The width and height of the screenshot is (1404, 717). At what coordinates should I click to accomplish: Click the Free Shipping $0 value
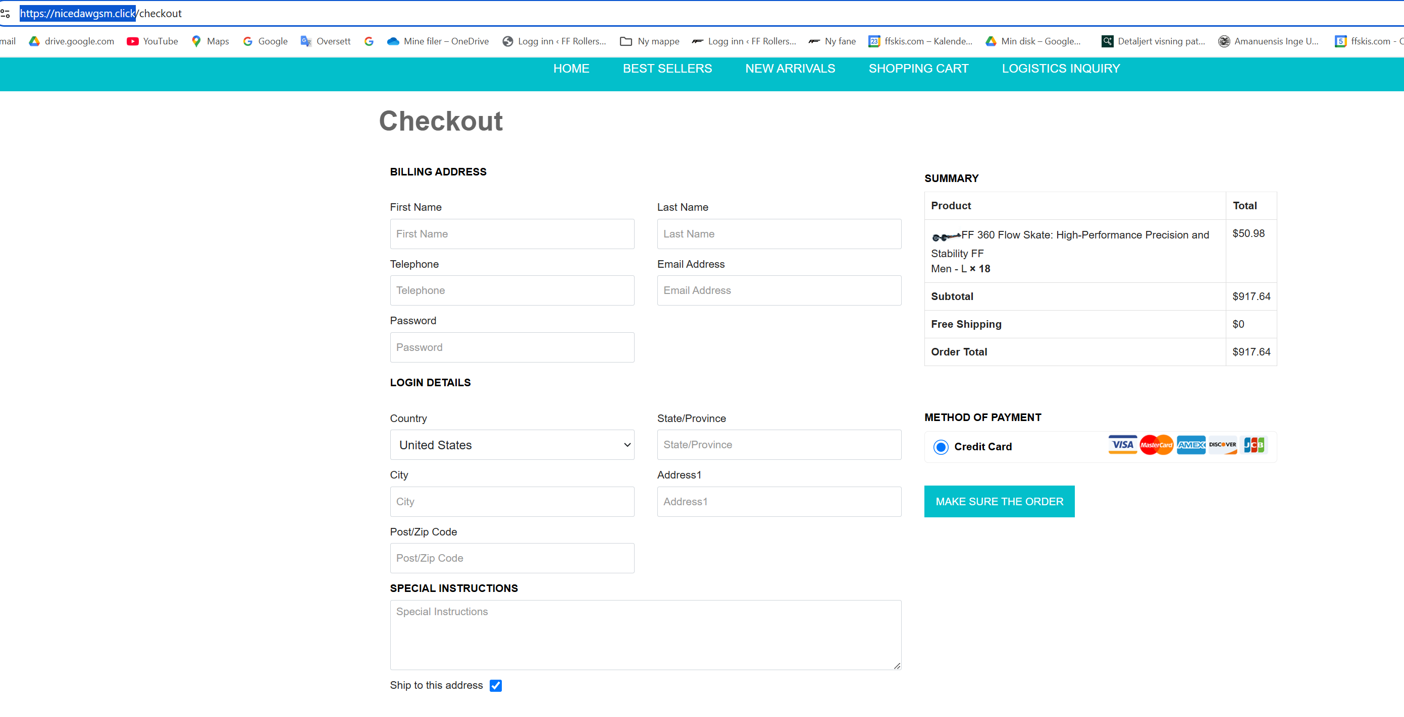point(1238,325)
